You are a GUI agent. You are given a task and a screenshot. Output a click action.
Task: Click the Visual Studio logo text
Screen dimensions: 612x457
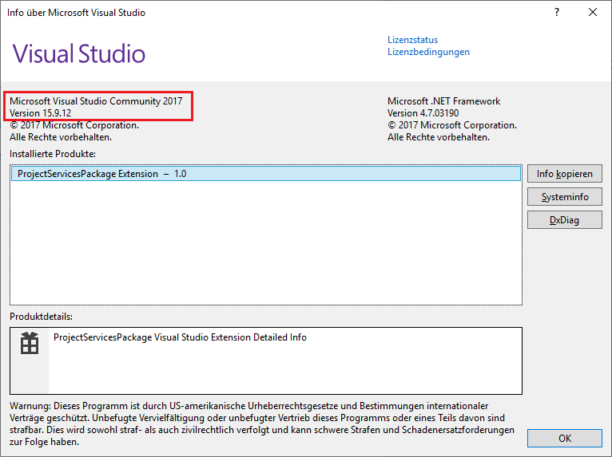[x=79, y=53]
